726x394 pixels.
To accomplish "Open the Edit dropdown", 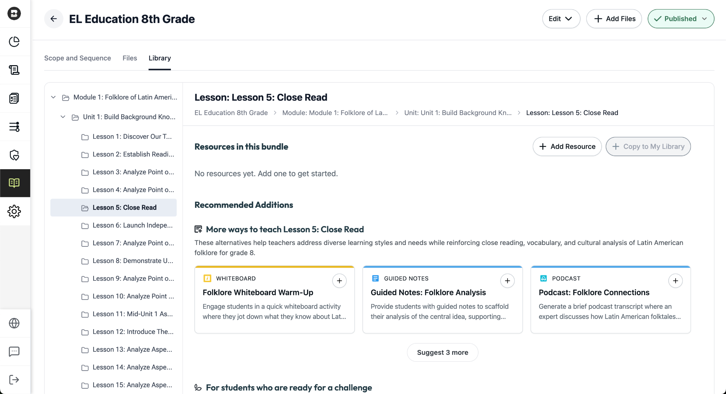I will point(561,19).
